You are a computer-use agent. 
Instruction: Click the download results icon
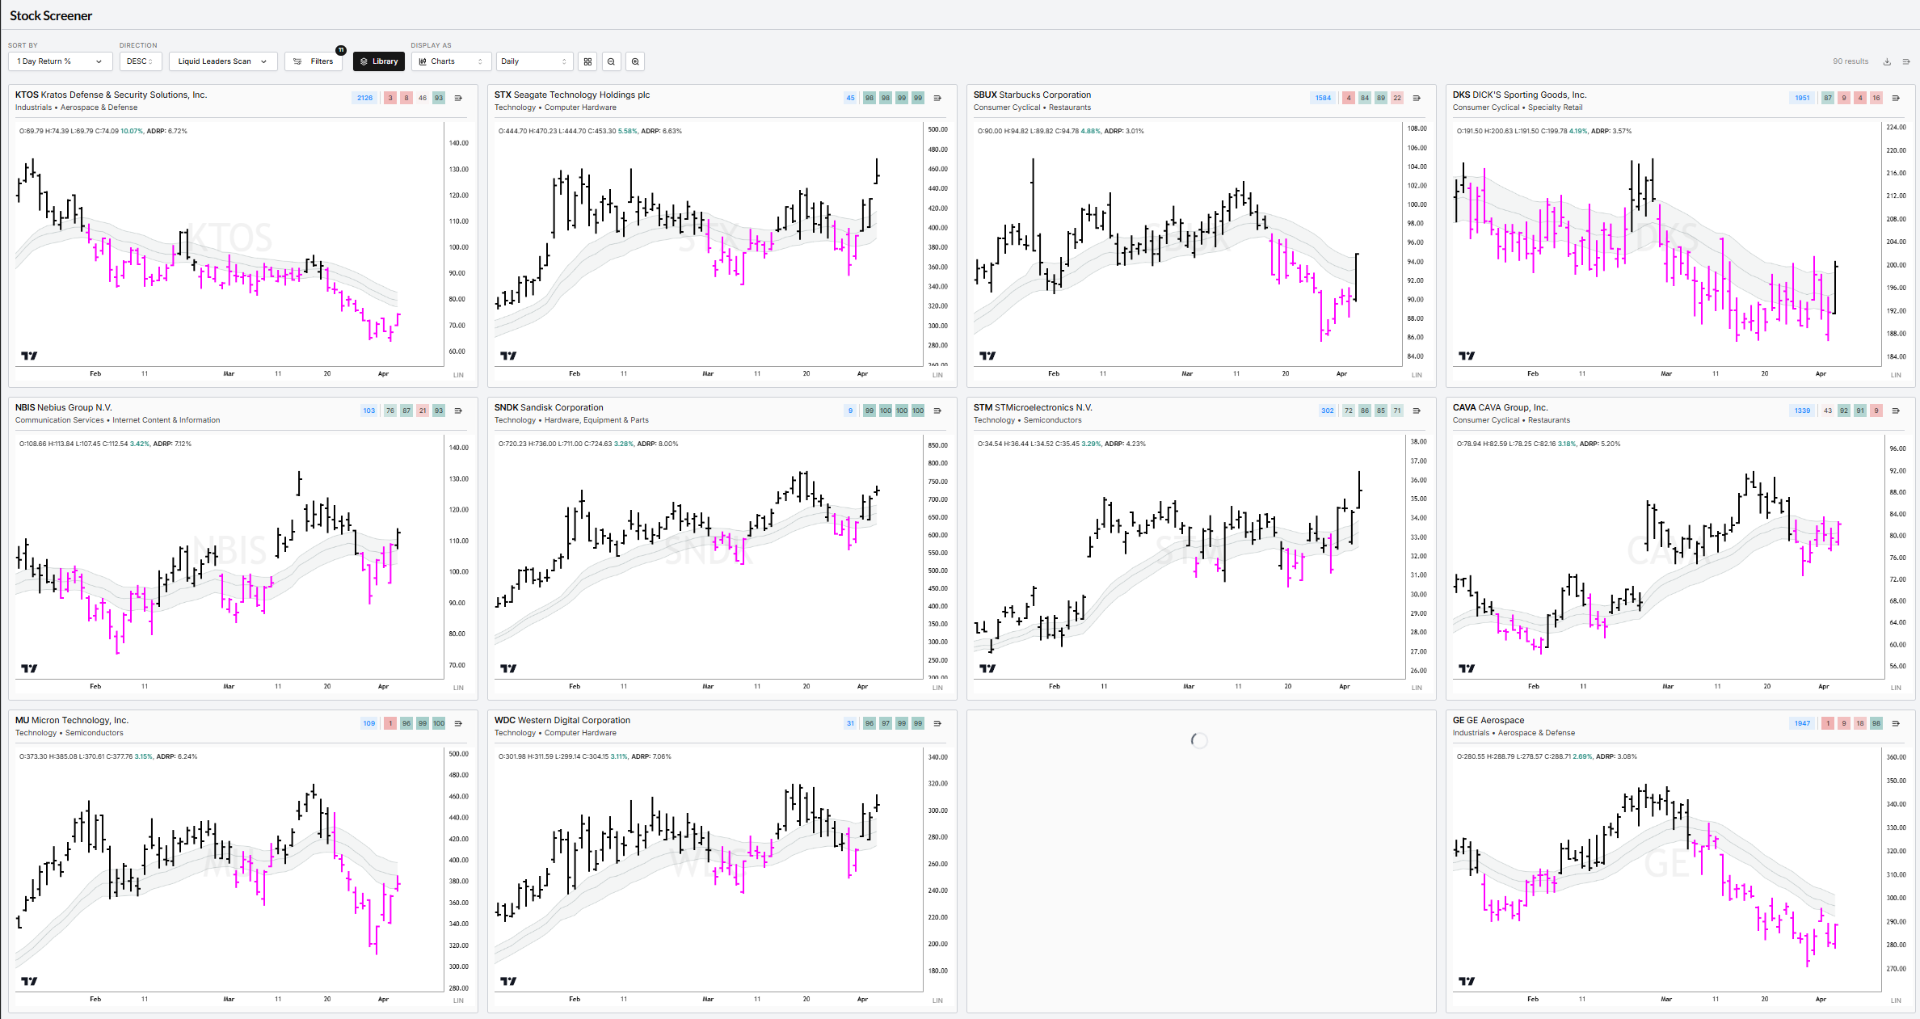pos(1887,61)
